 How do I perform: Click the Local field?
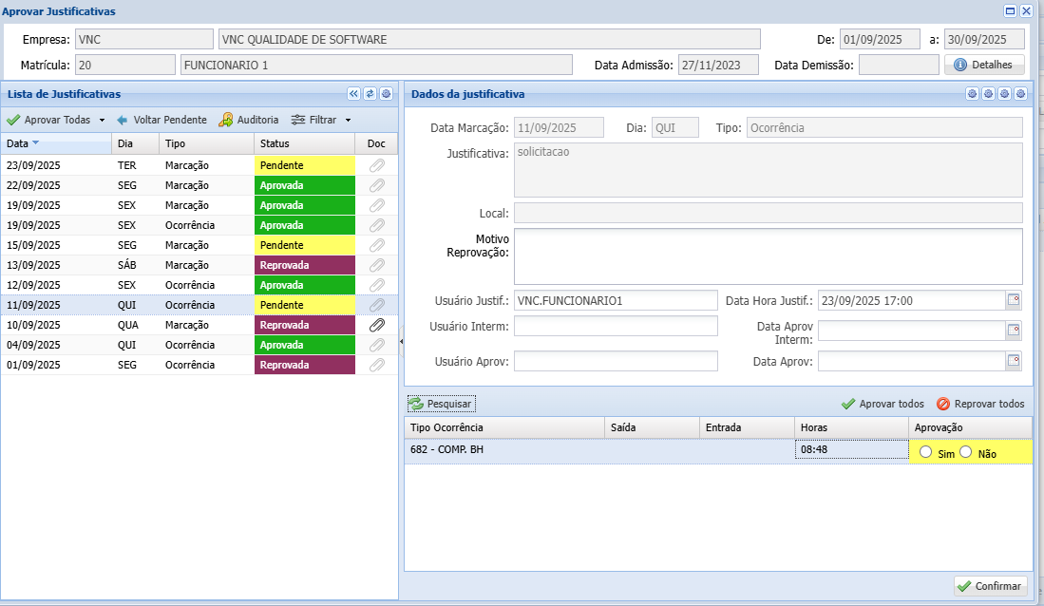click(769, 213)
